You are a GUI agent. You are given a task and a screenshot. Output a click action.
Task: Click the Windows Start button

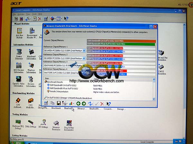click(x=17, y=143)
